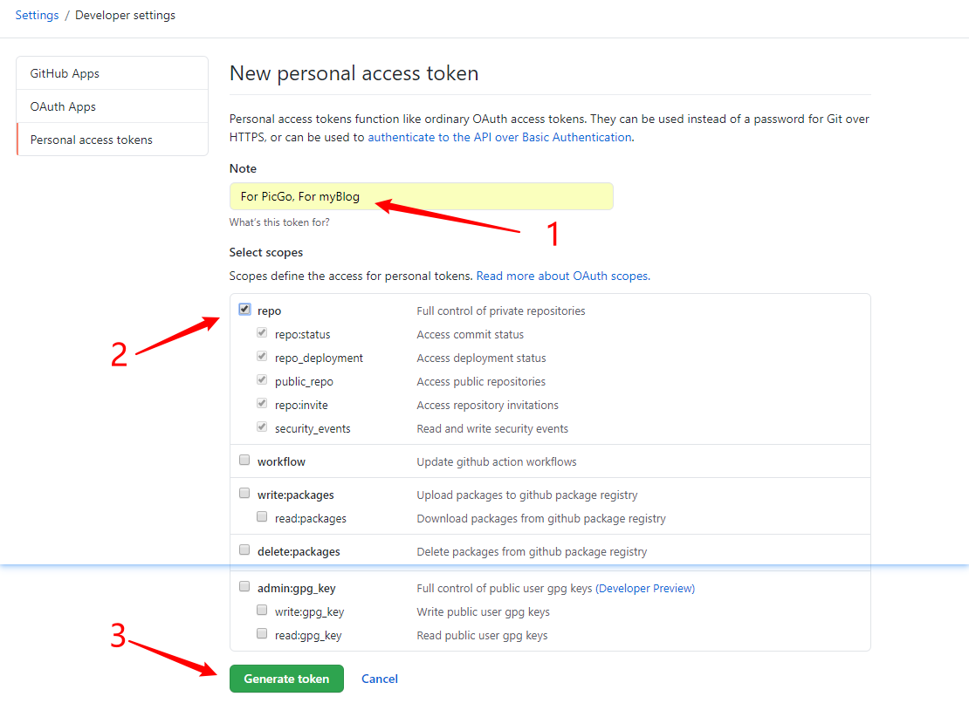969x710 pixels.
Task: Select Personal access tokens sidebar item
Action: pyautogui.click(x=91, y=140)
